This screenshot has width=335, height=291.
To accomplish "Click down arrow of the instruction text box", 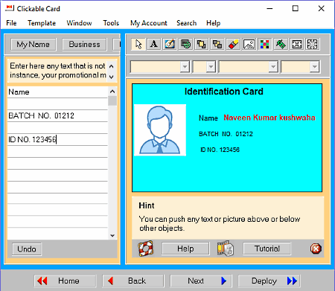I will pos(112,77).
